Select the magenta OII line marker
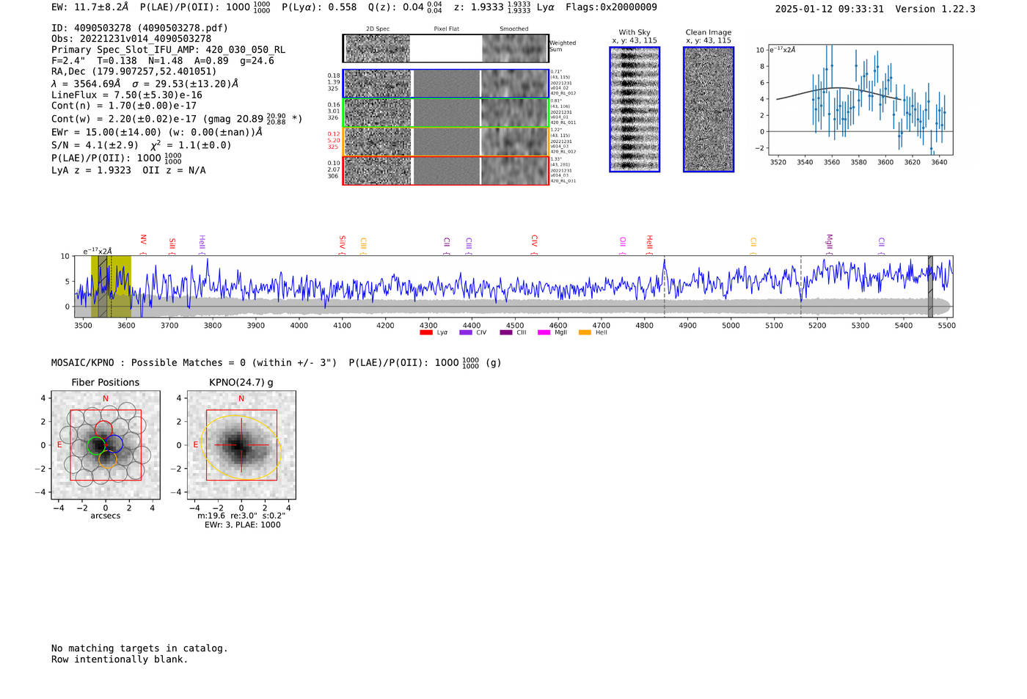The image size is (1027, 699). pyautogui.click(x=622, y=245)
